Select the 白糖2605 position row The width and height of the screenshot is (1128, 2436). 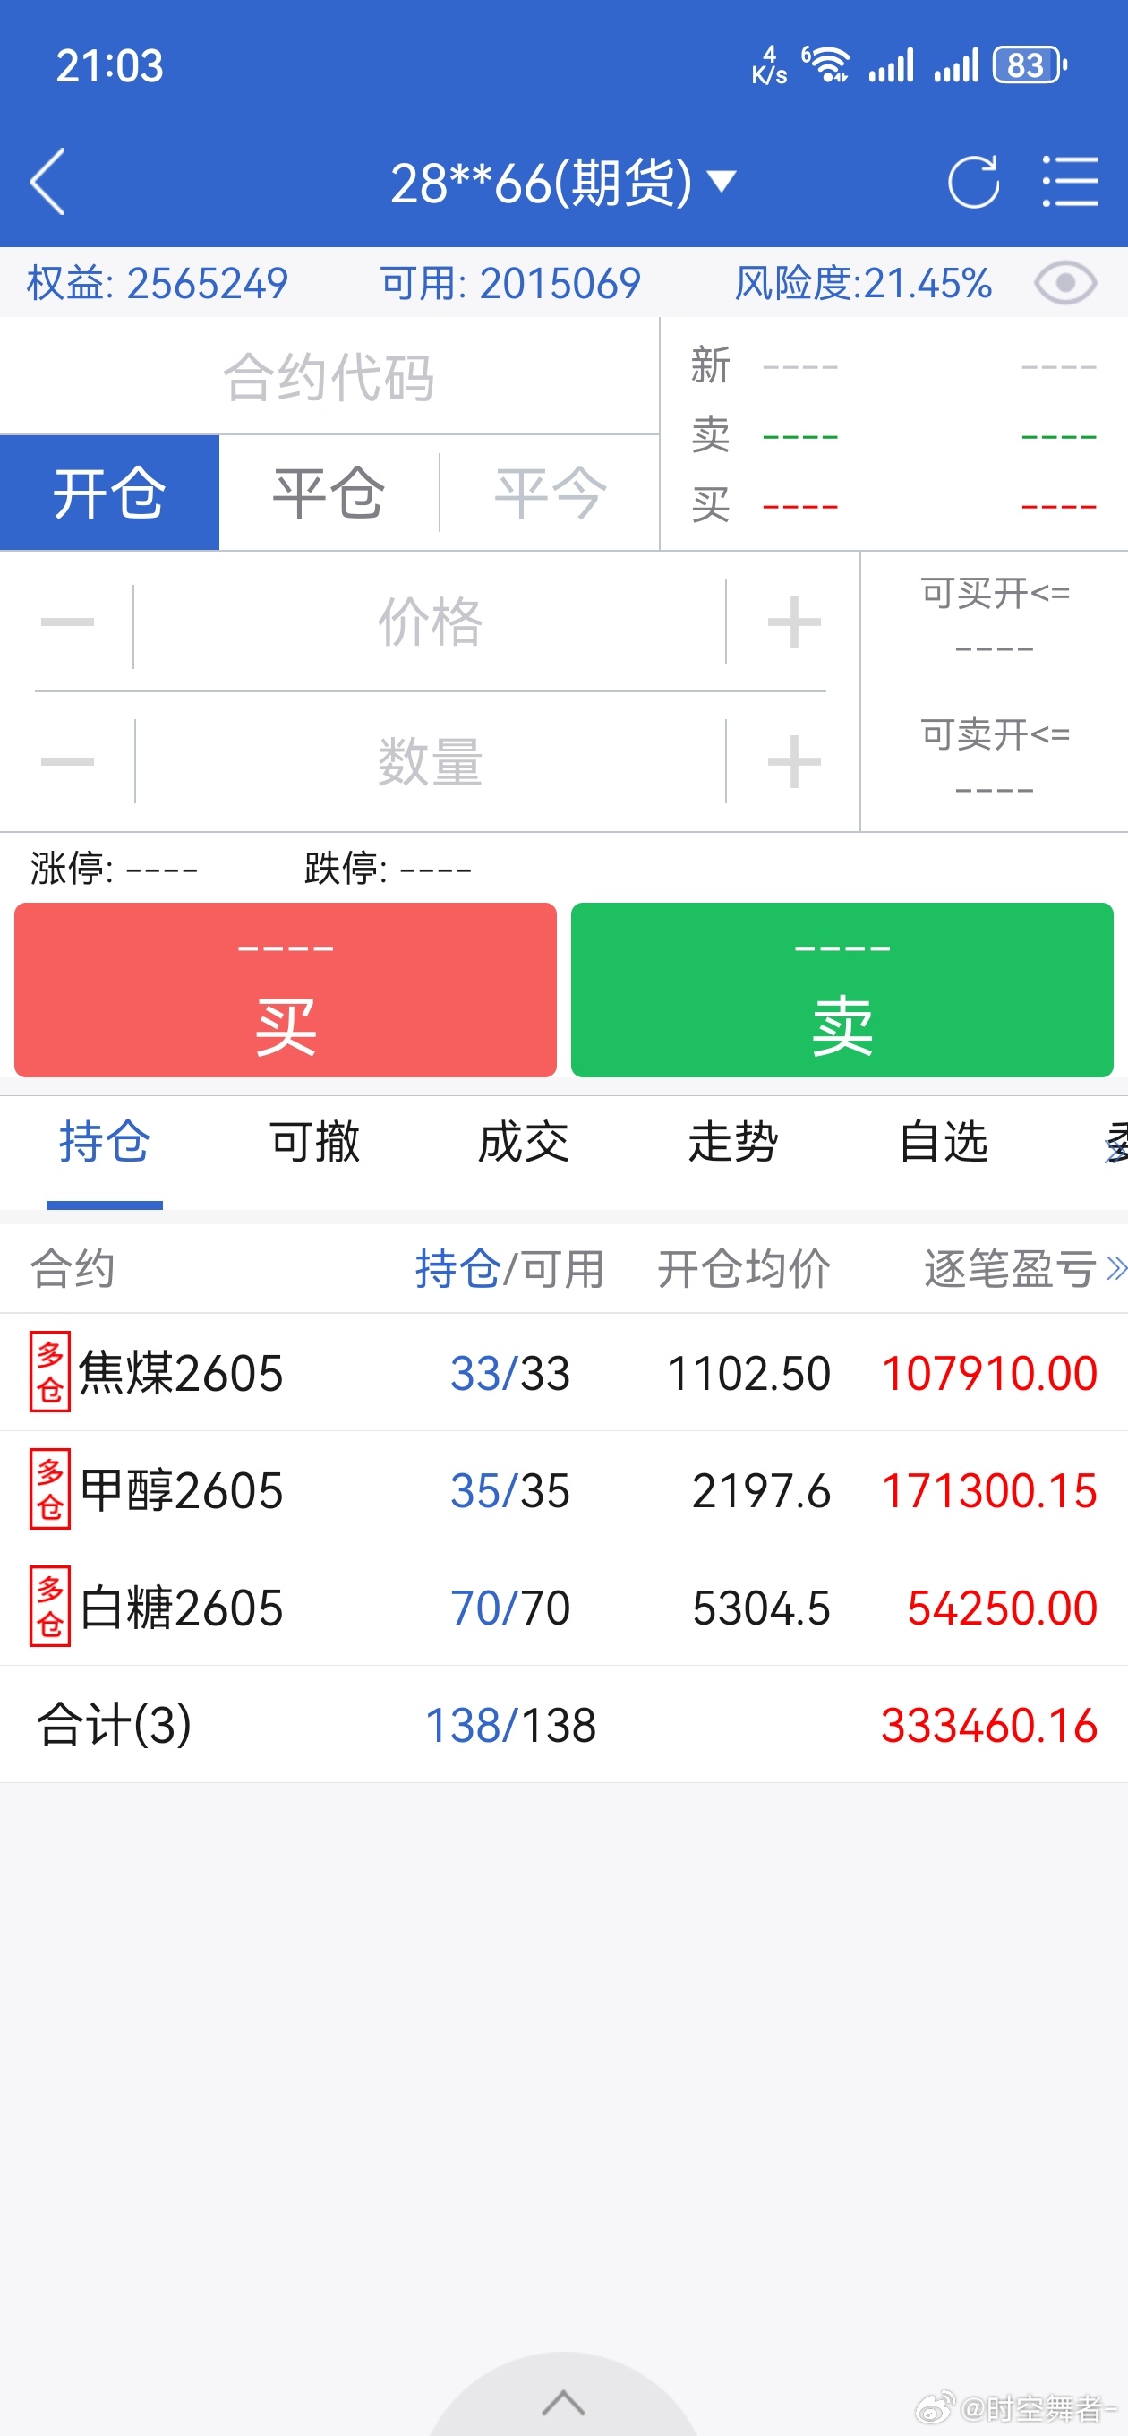point(563,1608)
